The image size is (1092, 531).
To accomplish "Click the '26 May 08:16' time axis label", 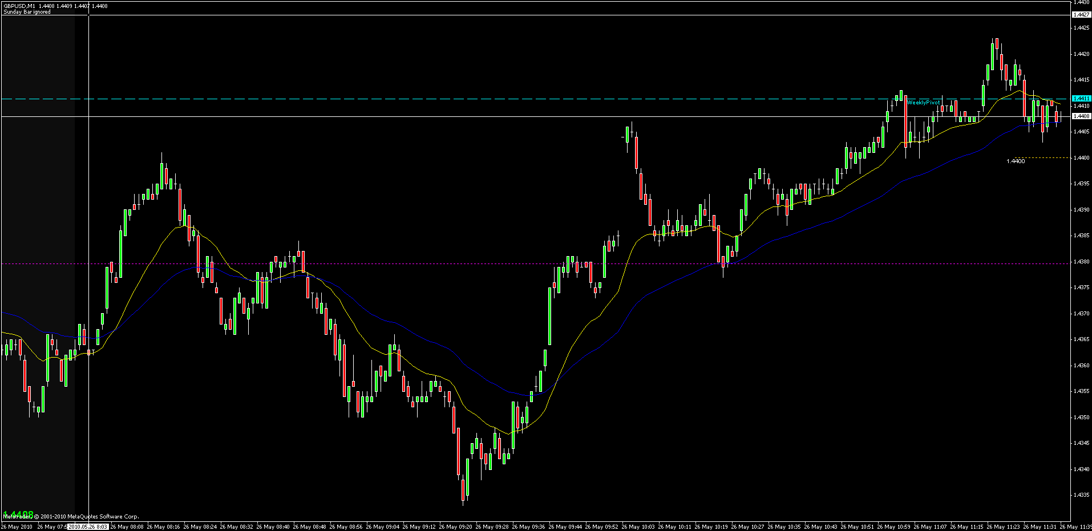I will click(x=163, y=527).
